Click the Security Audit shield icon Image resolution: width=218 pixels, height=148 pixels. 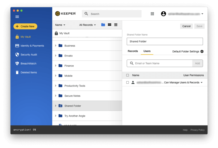(17, 55)
